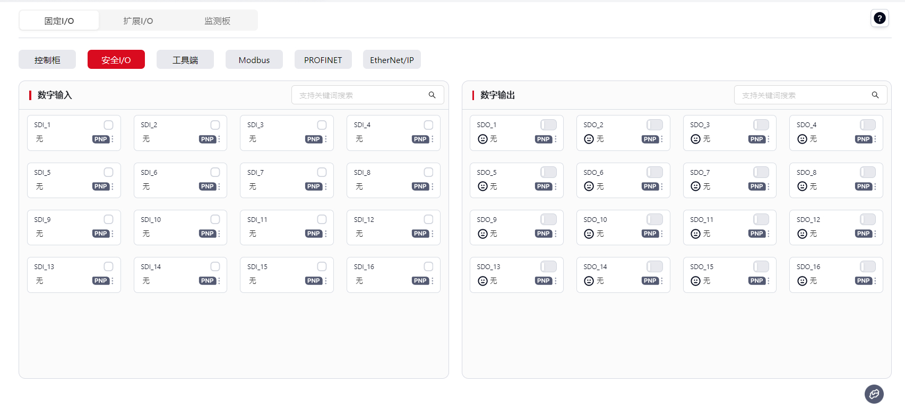
Task: Check the SDI_10 status checkbox
Action: [215, 219]
